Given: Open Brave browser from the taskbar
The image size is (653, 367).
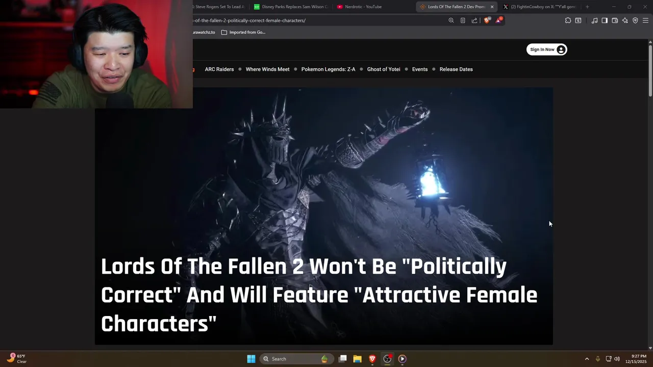Looking at the screenshot, I should click(372, 359).
